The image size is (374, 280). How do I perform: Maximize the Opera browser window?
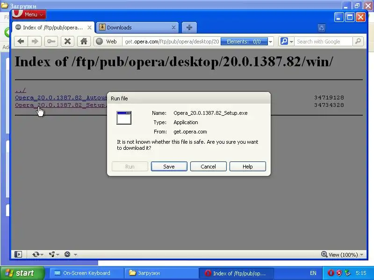click(x=350, y=17)
